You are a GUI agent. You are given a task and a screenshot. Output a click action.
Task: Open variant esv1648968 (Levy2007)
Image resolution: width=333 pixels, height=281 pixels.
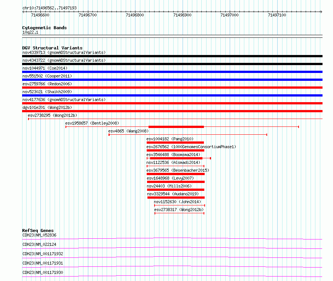170,178
